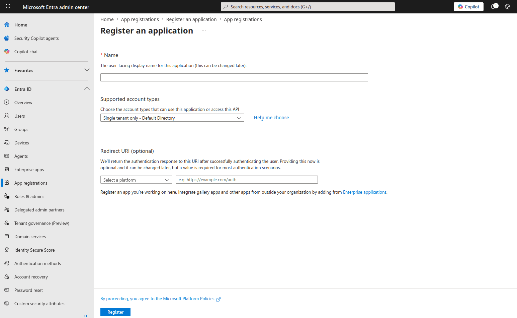Click the Home icon in sidebar
Screen dimensions: 517x318
coord(7,24)
